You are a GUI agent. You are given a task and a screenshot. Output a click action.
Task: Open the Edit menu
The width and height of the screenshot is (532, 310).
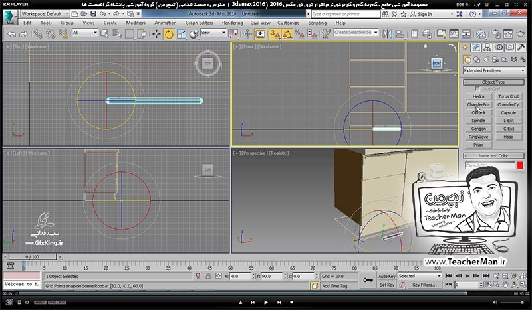27,23
